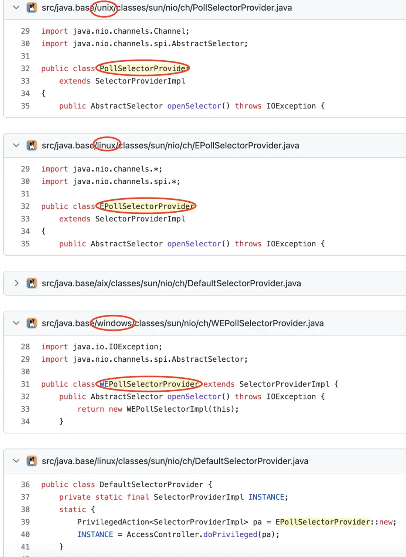
Task: Click the Java file icon beside PollSelectorProvider.java
Action: pos(32,8)
